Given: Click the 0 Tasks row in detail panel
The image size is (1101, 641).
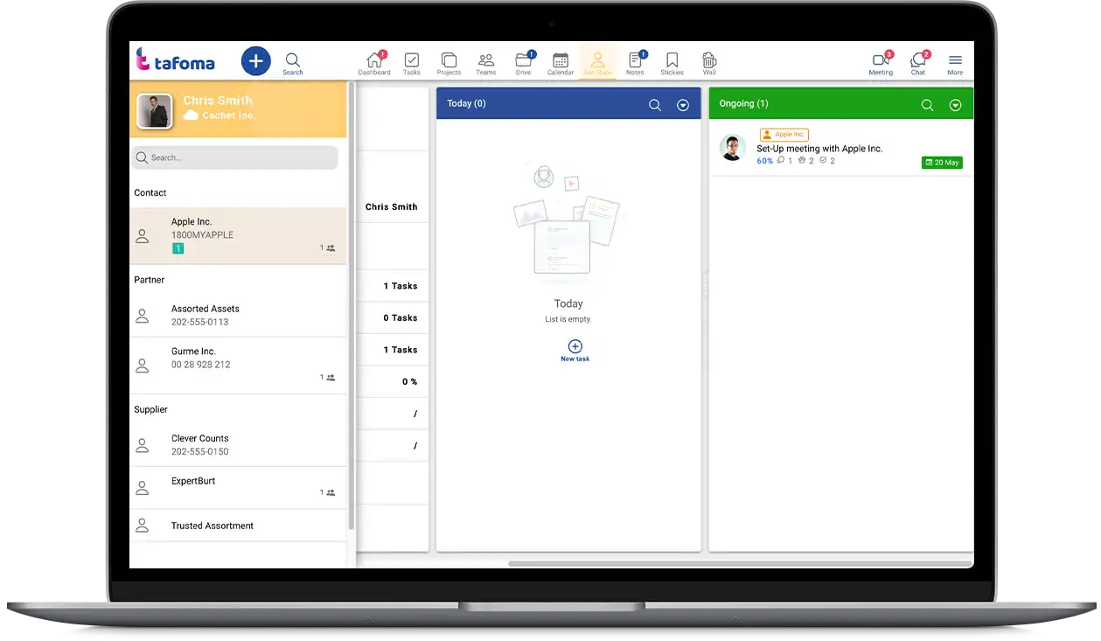Looking at the screenshot, I should click(393, 318).
